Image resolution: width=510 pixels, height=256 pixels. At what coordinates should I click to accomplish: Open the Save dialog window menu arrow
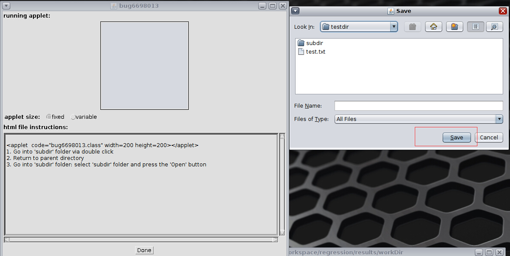pos(296,11)
